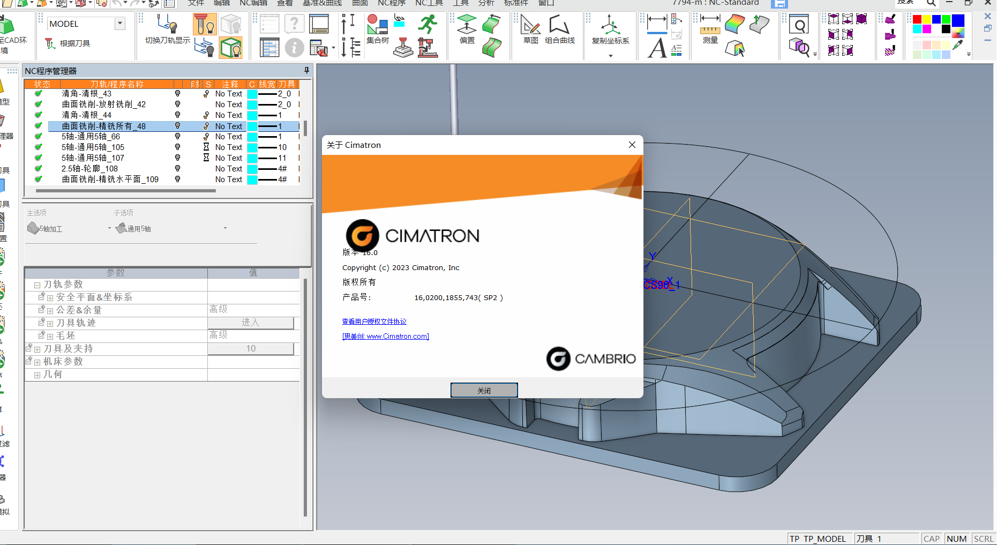The width and height of the screenshot is (997, 545).
Task: Expand the 几何 node
Action: pyautogui.click(x=37, y=375)
